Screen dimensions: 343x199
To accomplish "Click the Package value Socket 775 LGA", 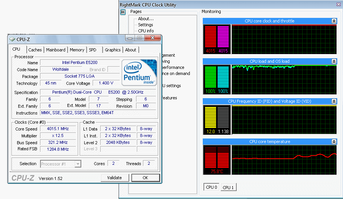I will coord(80,76).
